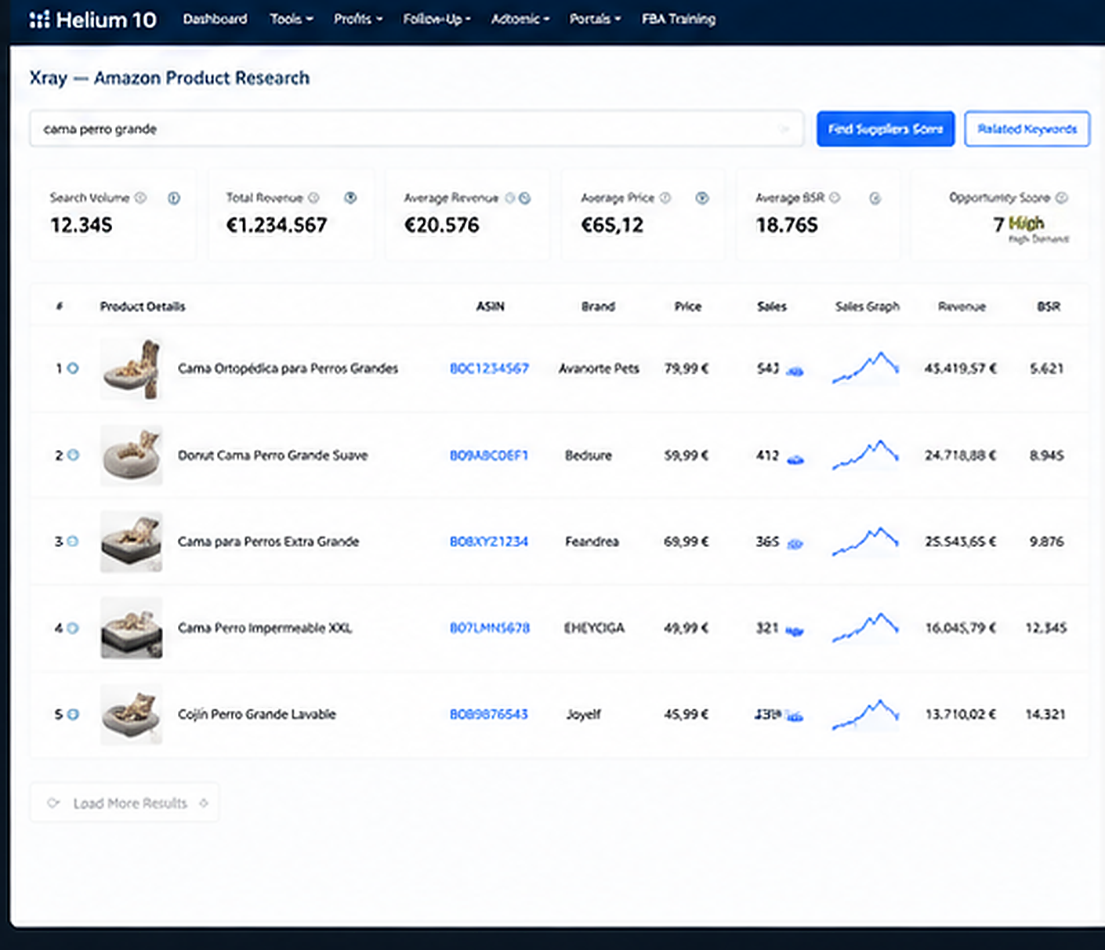Expand the Tools dropdown menu
This screenshot has height=950, width=1105.
(x=291, y=19)
